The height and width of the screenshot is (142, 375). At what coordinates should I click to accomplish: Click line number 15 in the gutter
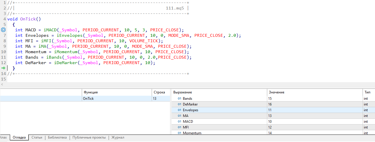(3, 79)
